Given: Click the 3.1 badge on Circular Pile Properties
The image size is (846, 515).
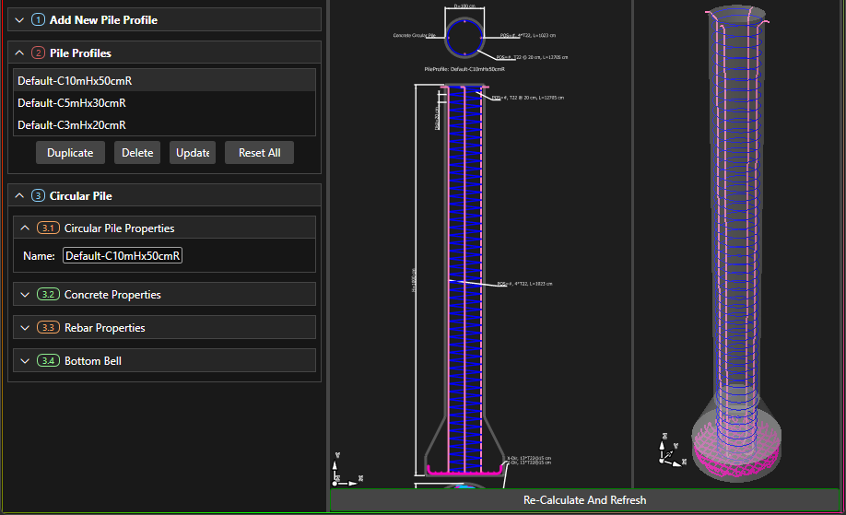Looking at the screenshot, I should pyautogui.click(x=48, y=228).
